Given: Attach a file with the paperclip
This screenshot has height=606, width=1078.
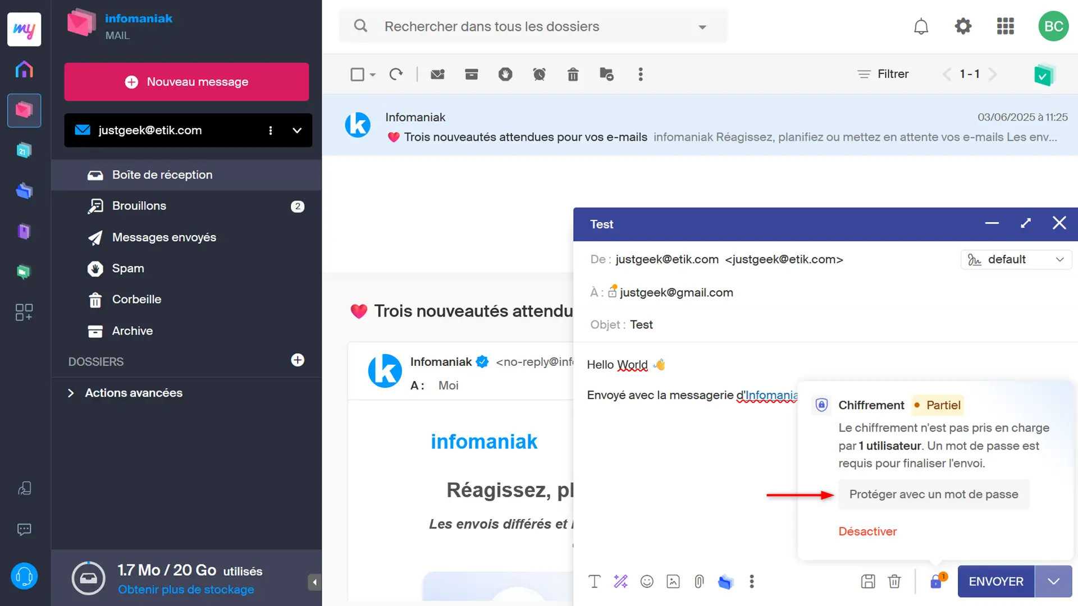Looking at the screenshot, I should 699,581.
